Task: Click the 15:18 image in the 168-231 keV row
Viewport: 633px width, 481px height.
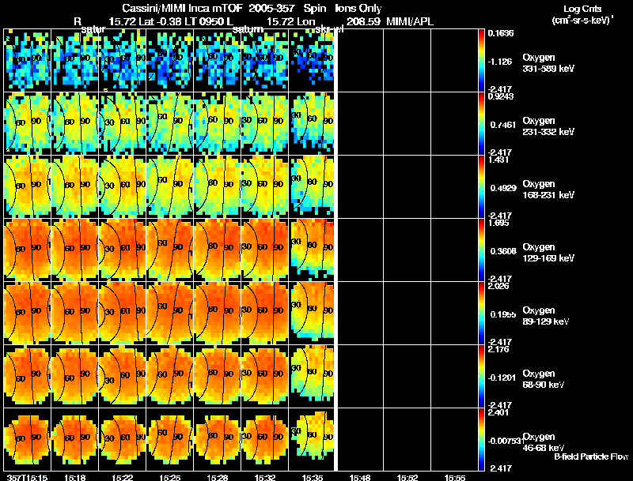Action: pos(74,186)
